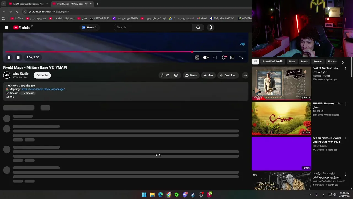Click the search magnifier button
The image size is (353, 199).
tap(198, 27)
